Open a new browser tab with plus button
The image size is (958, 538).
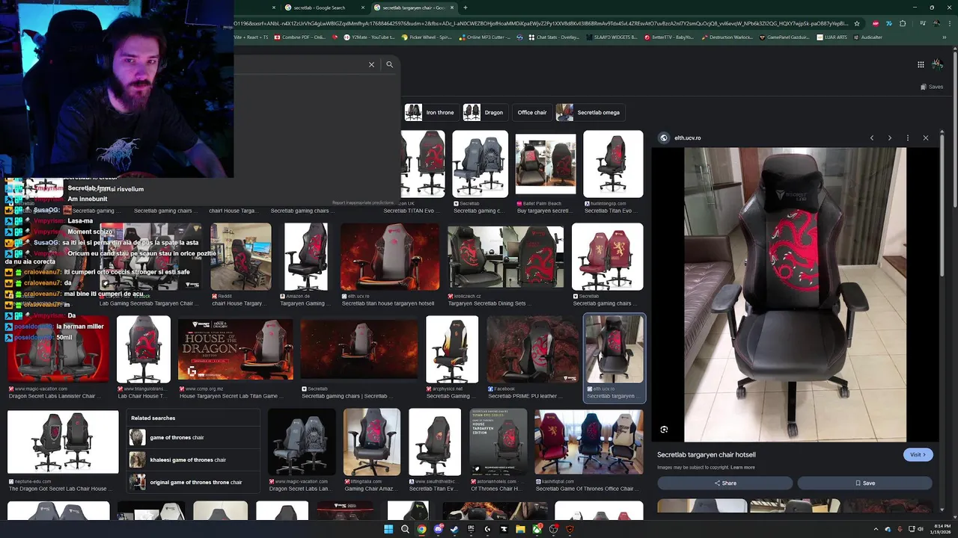pos(466,7)
